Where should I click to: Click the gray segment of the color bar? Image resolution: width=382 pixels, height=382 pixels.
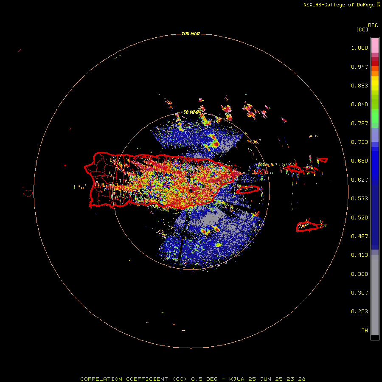(375, 295)
